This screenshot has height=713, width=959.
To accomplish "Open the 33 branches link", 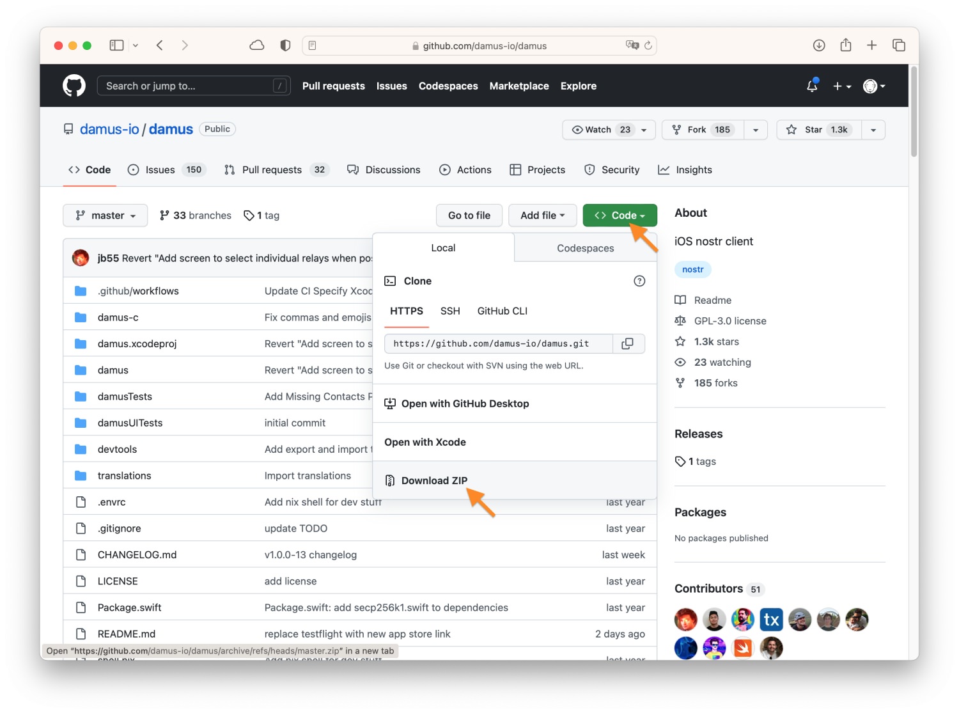I will click(196, 215).
